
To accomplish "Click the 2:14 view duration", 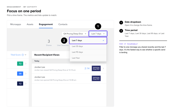I will pos(87,68).
